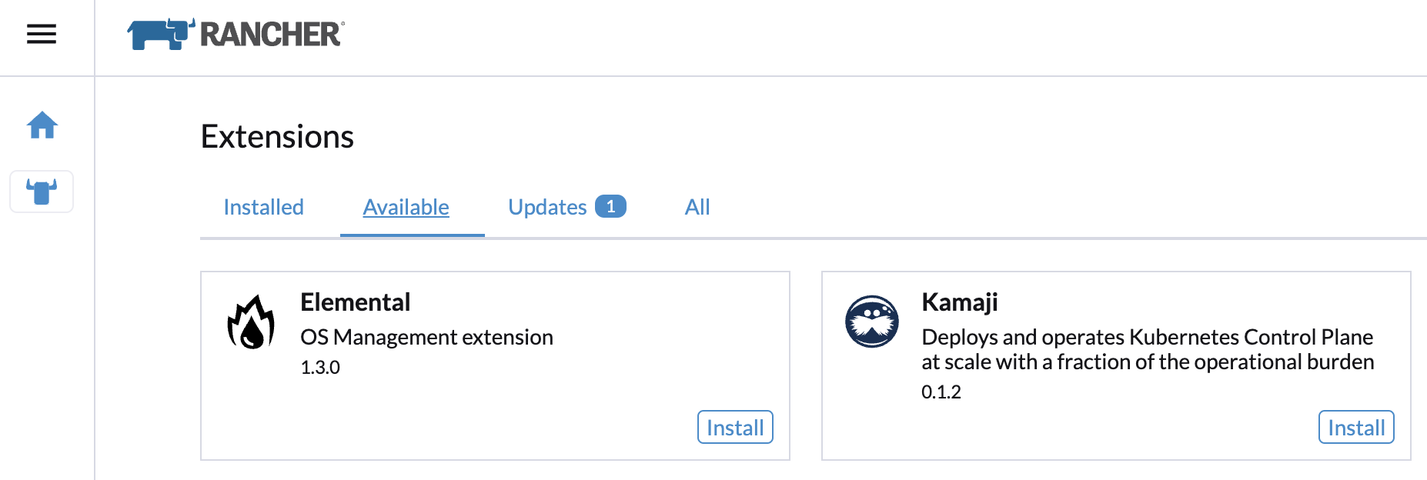
Task: Select the Rancher bull icon in navigation
Action: [x=42, y=192]
